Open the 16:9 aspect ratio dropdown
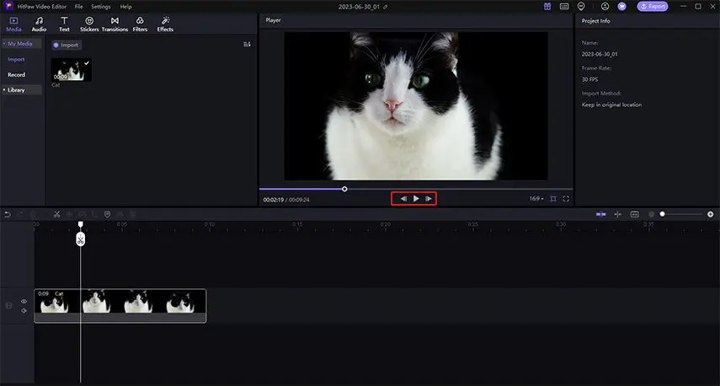The height and width of the screenshot is (386, 720). click(536, 199)
